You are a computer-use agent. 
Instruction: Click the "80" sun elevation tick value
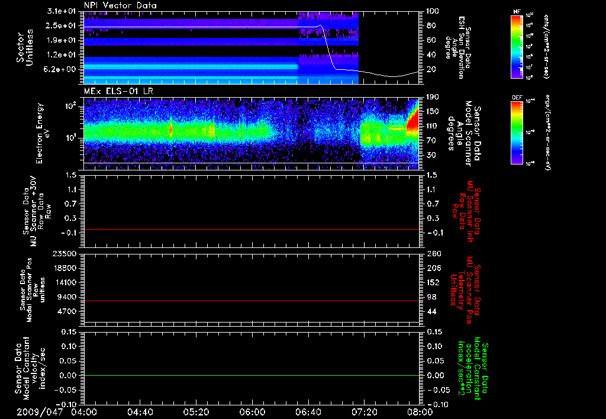(431, 25)
